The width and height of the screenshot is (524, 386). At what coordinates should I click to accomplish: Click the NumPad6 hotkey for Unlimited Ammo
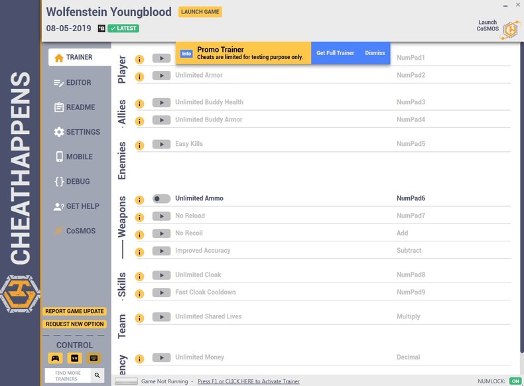411,198
